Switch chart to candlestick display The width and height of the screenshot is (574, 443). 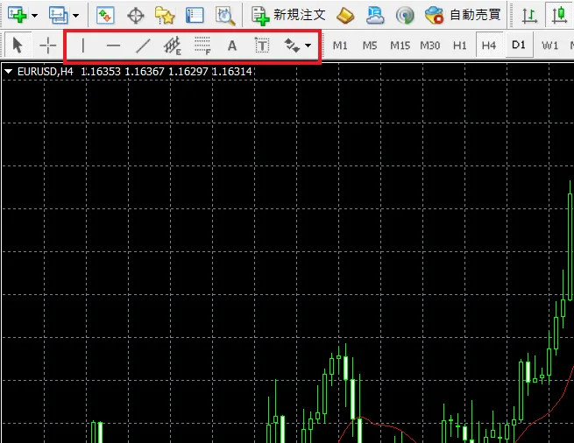[x=559, y=15]
